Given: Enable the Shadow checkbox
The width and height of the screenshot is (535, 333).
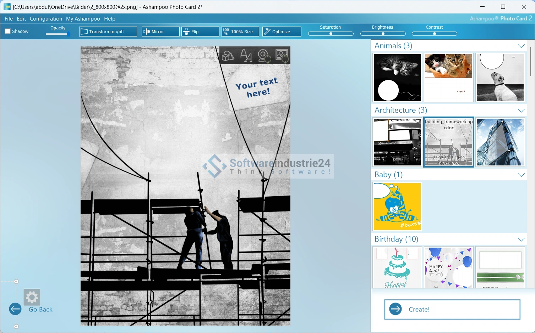Looking at the screenshot, I should (8, 31).
